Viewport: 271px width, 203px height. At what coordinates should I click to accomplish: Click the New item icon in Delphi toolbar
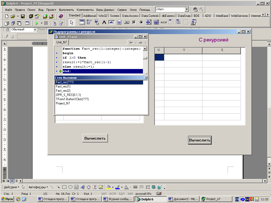[x=7, y=16]
